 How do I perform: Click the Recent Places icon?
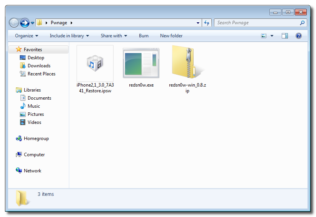23,74
